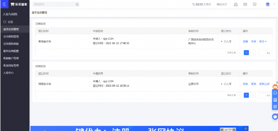Viewport: 278px width, 131px height.
Task: Open 服务信息配置 sidebar item
Action: click(15, 51)
